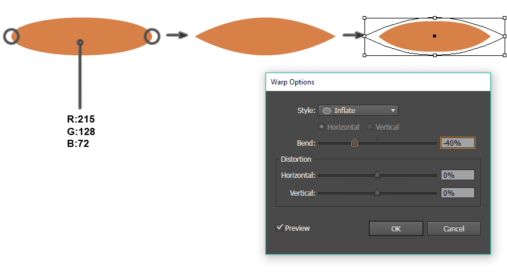Screen dimensions: 507x276
Task: Click the Bend value field showing -40%
Action: click(457, 143)
